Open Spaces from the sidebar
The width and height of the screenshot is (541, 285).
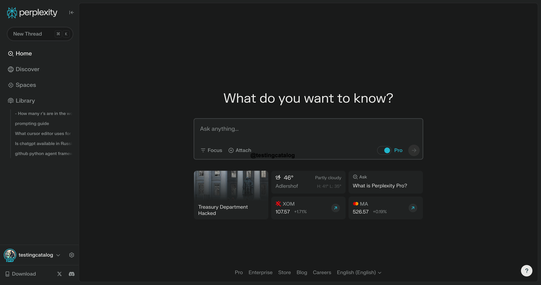pos(11,85)
